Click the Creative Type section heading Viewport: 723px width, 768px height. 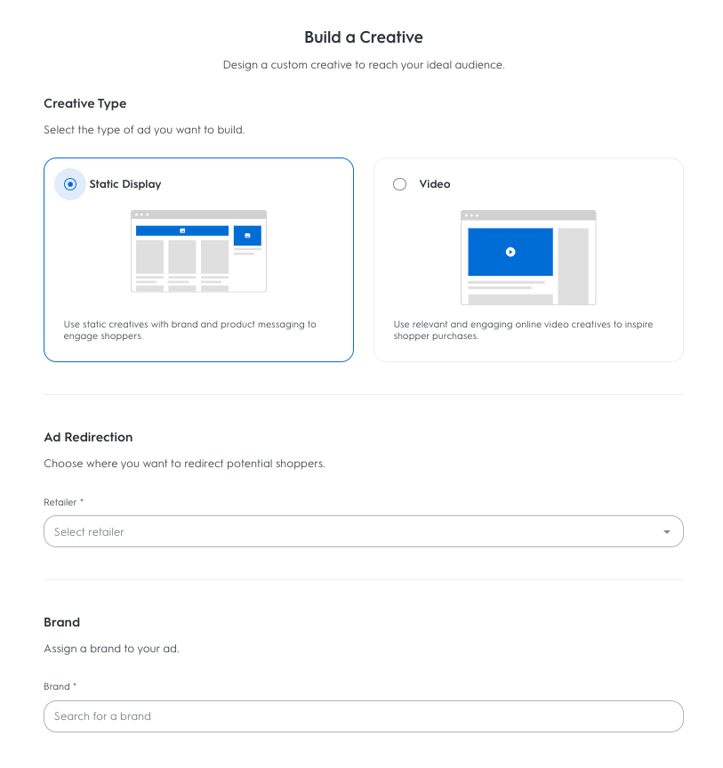tap(84, 103)
